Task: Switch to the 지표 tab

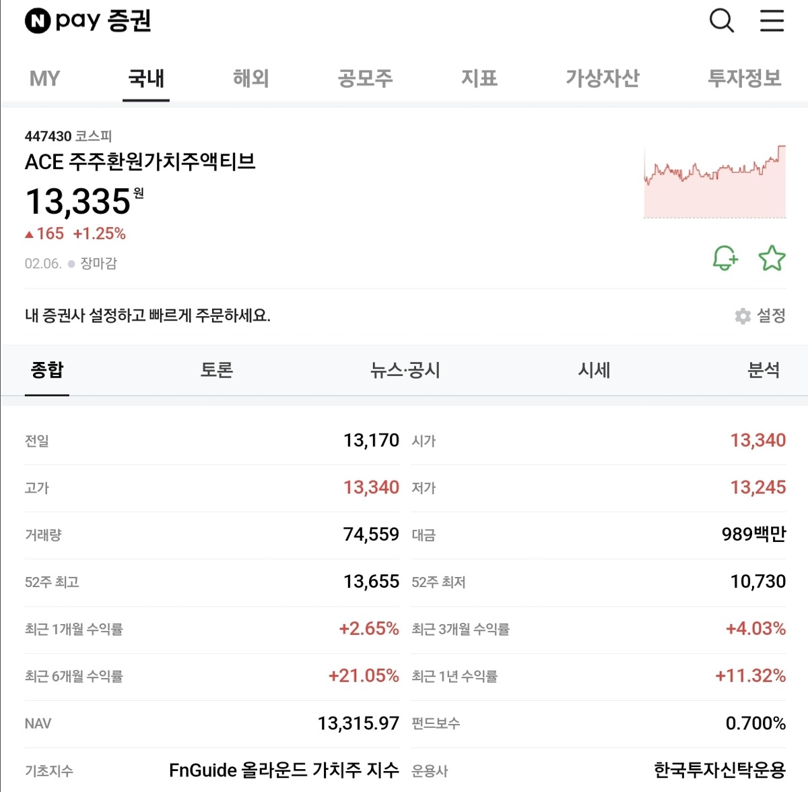Action: coord(479,79)
